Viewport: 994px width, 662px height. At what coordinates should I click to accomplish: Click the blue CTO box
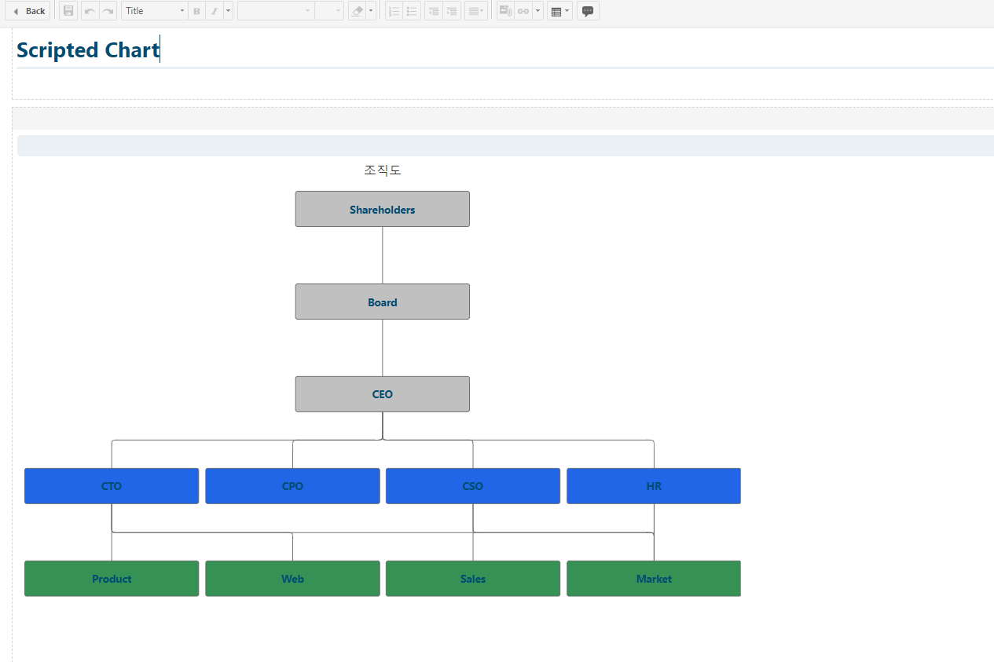click(x=112, y=486)
